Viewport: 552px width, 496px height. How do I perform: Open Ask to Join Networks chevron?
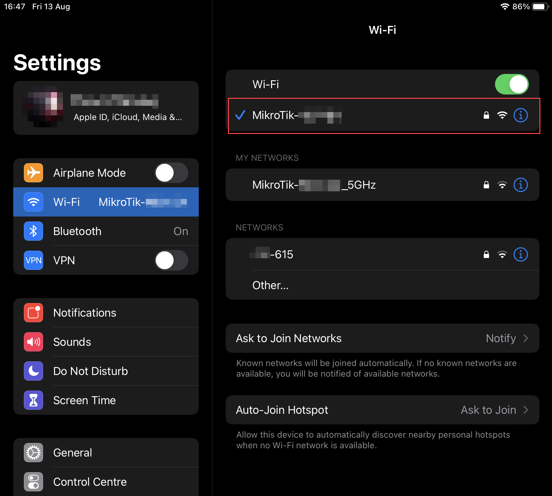(525, 338)
